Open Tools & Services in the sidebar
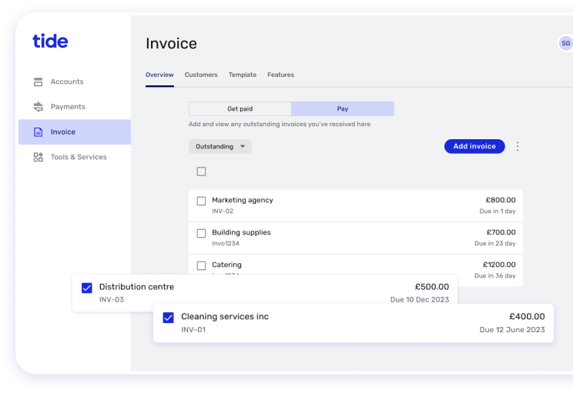The image size is (573, 393). pos(75,157)
